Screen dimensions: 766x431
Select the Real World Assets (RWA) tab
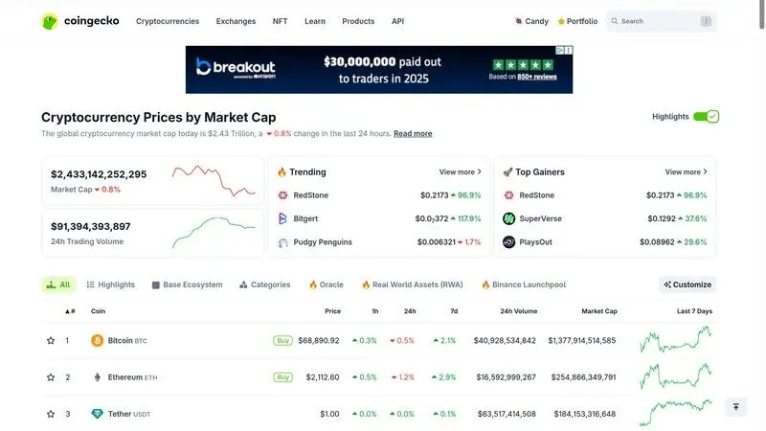pyautogui.click(x=413, y=284)
